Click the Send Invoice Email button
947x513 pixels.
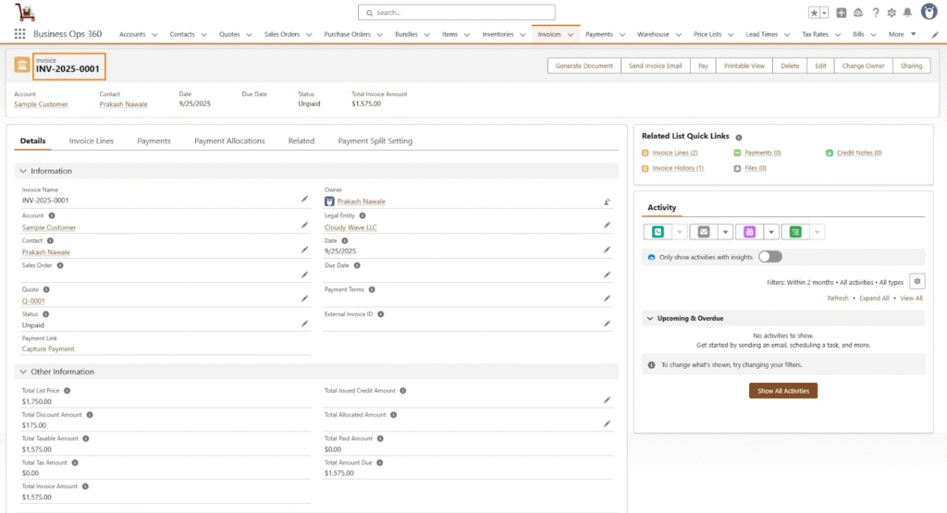pos(655,66)
